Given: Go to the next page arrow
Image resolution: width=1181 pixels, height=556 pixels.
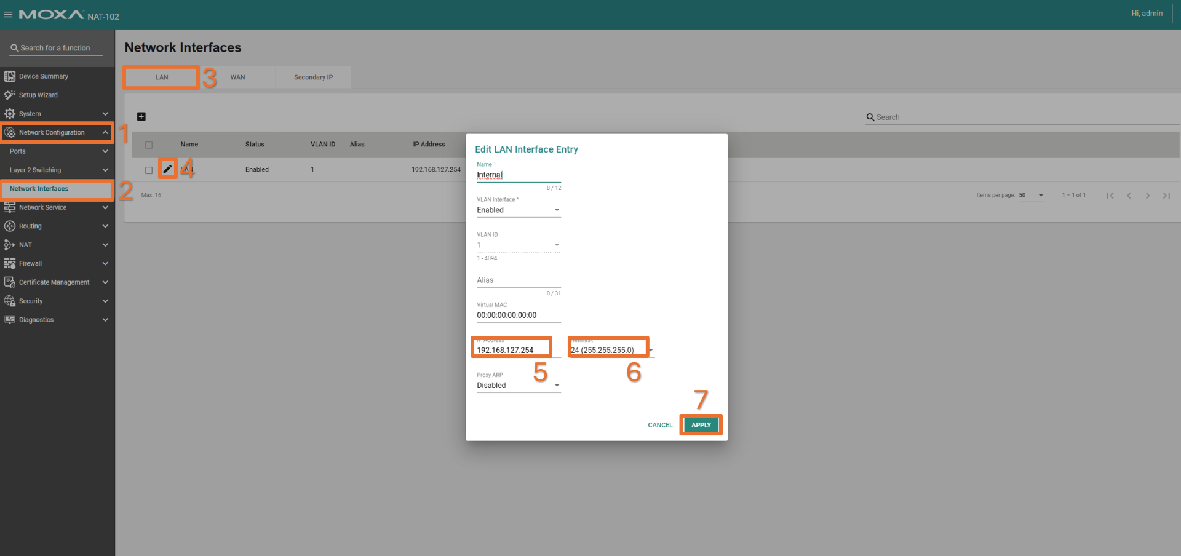Looking at the screenshot, I should pos(1147,196).
